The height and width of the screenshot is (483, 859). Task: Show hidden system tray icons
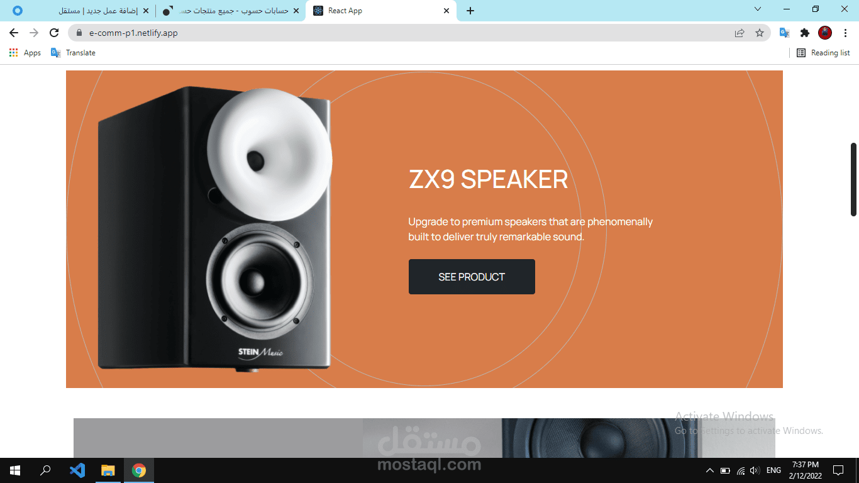pyautogui.click(x=709, y=470)
